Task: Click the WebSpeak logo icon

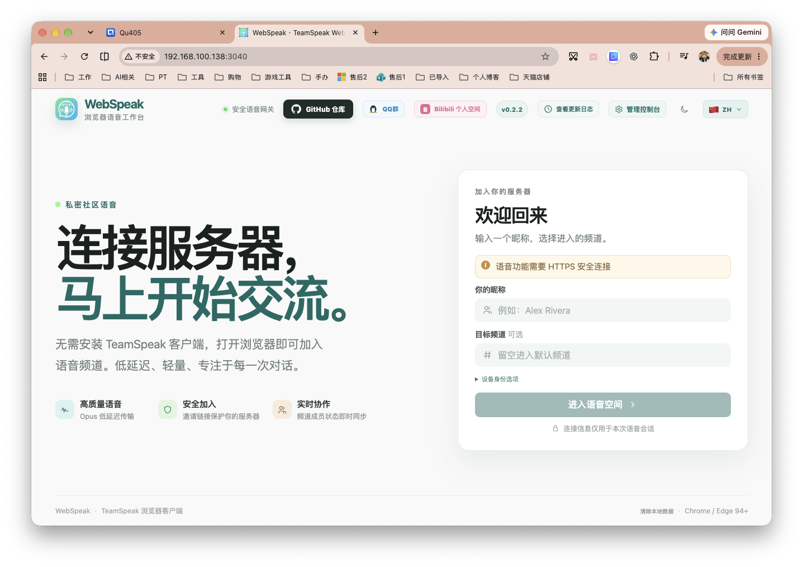Action: click(x=66, y=109)
